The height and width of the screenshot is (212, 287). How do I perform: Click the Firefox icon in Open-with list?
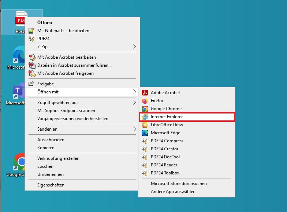145,101
